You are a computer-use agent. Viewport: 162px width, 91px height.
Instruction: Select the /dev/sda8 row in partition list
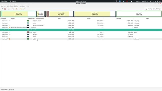pyautogui.click(x=81, y=25)
